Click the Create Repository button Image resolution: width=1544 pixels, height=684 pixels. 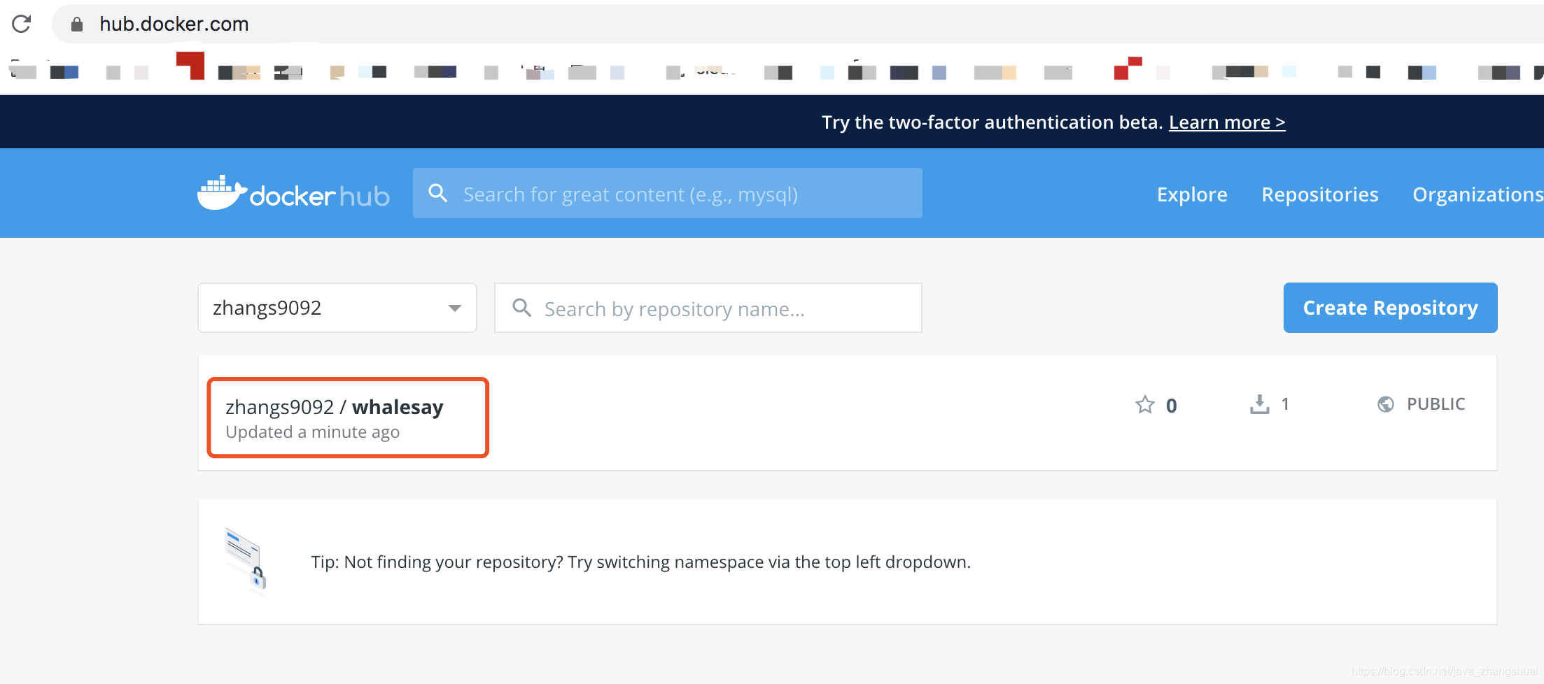point(1390,308)
